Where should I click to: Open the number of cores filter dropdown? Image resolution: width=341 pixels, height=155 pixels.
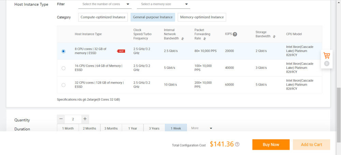point(105,4)
